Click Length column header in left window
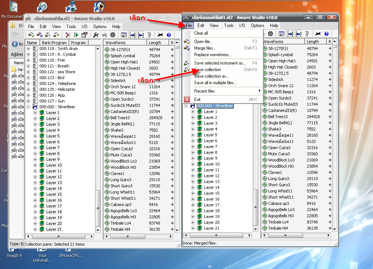Viewport: 373px width, 269px height. pyautogui.click(x=157, y=43)
